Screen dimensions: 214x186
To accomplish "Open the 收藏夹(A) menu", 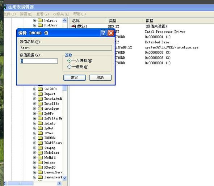I will [x=61, y=14].
